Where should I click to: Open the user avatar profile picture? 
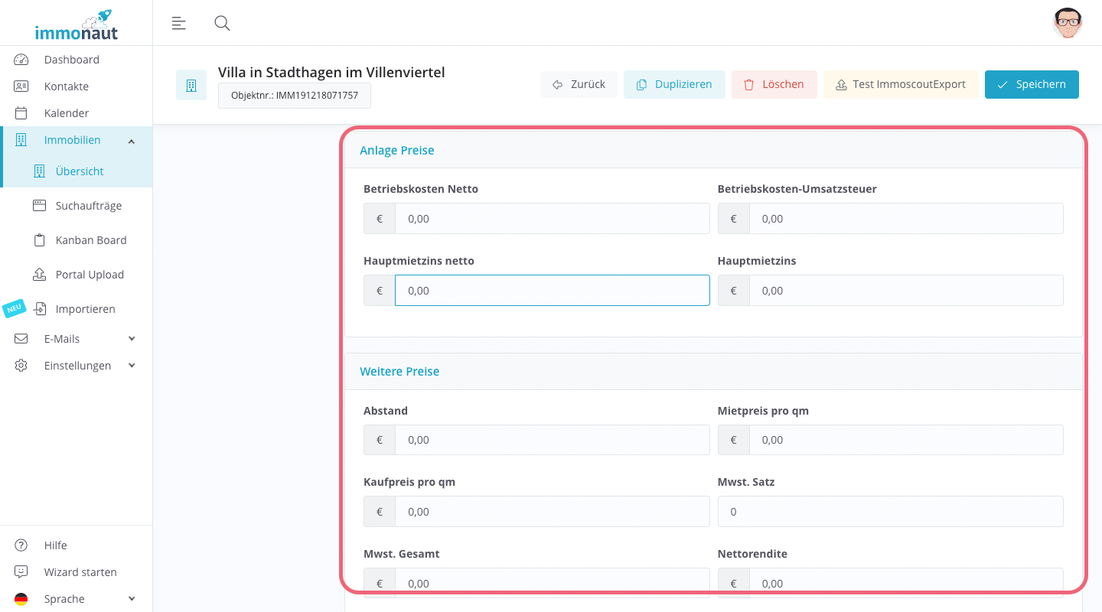(x=1067, y=23)
